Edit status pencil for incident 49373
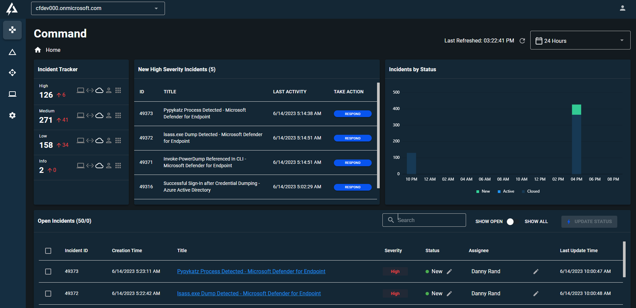Viewport: 636px width, 308px height. [x=449, y=272]
